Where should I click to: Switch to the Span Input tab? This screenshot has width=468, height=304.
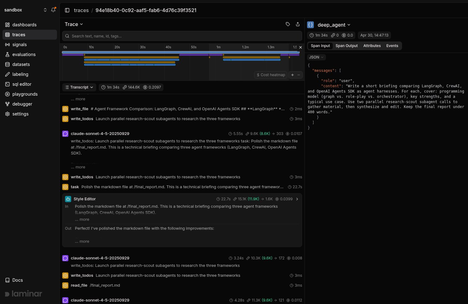pos(320,46)
